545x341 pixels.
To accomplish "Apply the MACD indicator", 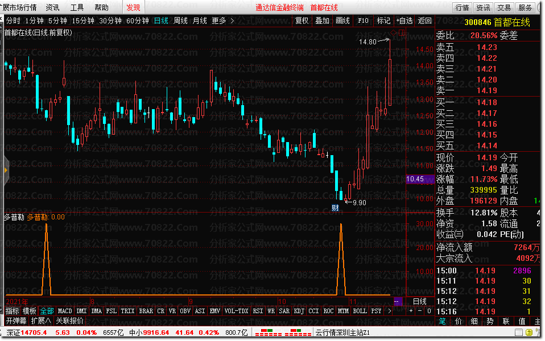I will (x=65, y=311).
